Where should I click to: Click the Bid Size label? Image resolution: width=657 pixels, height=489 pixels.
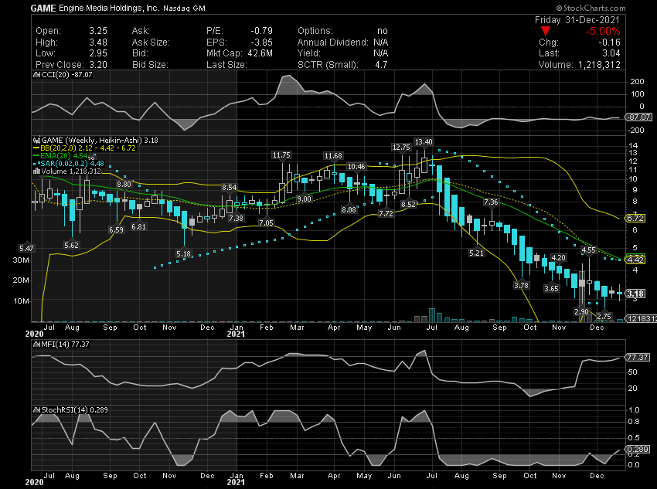[150, 64]
